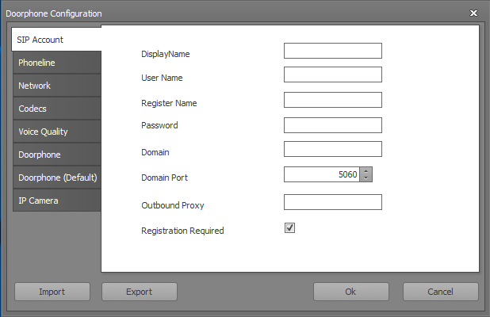Click into the Register Name field

[333, 100]
